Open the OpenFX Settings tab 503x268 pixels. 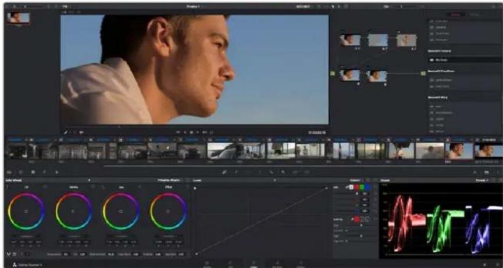[474, 15]
